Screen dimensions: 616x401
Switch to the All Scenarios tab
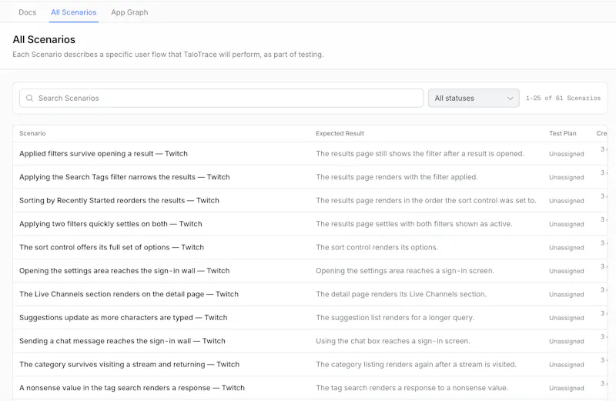(x=73, y=12)
